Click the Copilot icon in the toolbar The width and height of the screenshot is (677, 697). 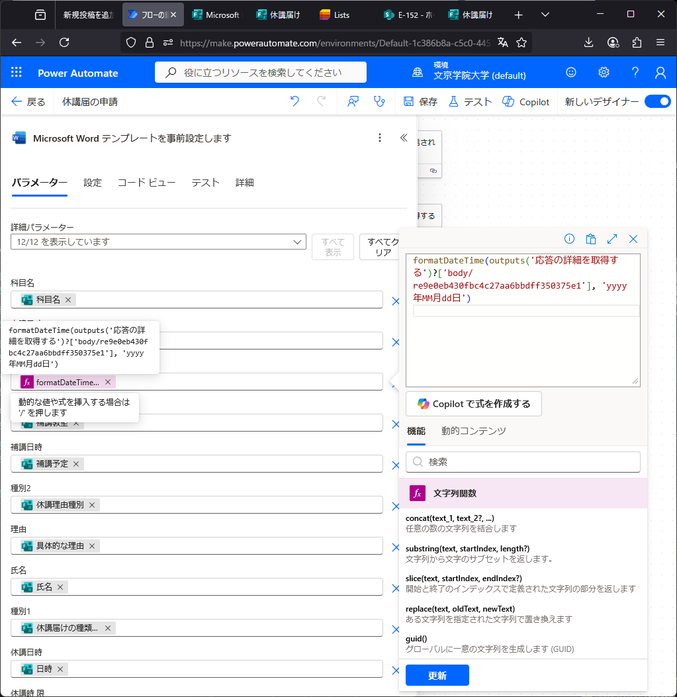tap(526, 102)
